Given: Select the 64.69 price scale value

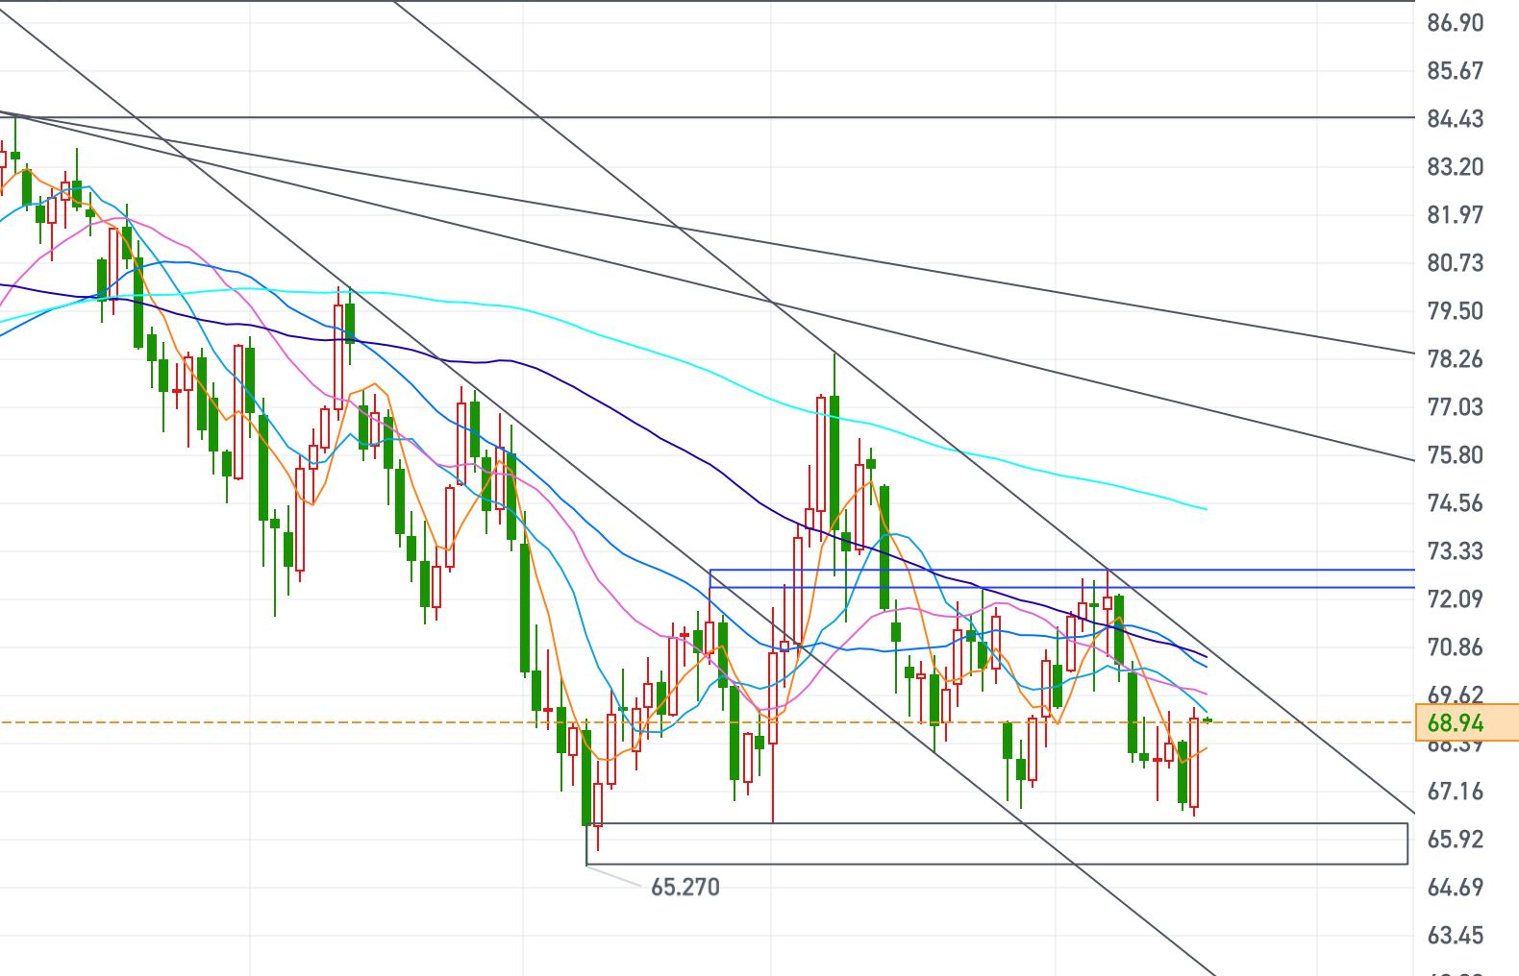Looking at the screenshot, I should click(x=1455, y=888).
